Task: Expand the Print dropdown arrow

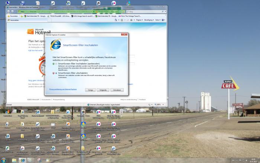Action: (134, 20)
